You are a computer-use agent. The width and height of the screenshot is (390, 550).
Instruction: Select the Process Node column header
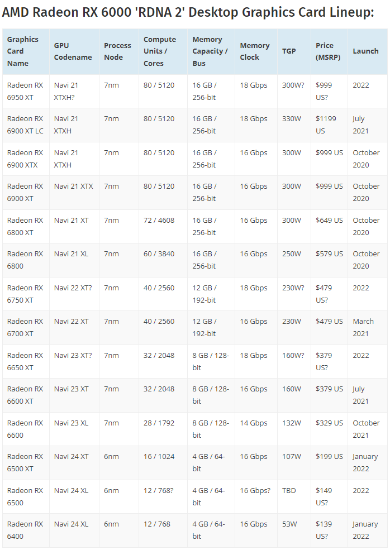point(117,51)
